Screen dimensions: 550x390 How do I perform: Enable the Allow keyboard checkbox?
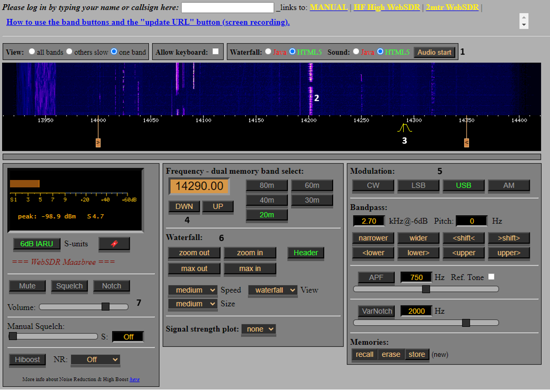pos(215,51)
